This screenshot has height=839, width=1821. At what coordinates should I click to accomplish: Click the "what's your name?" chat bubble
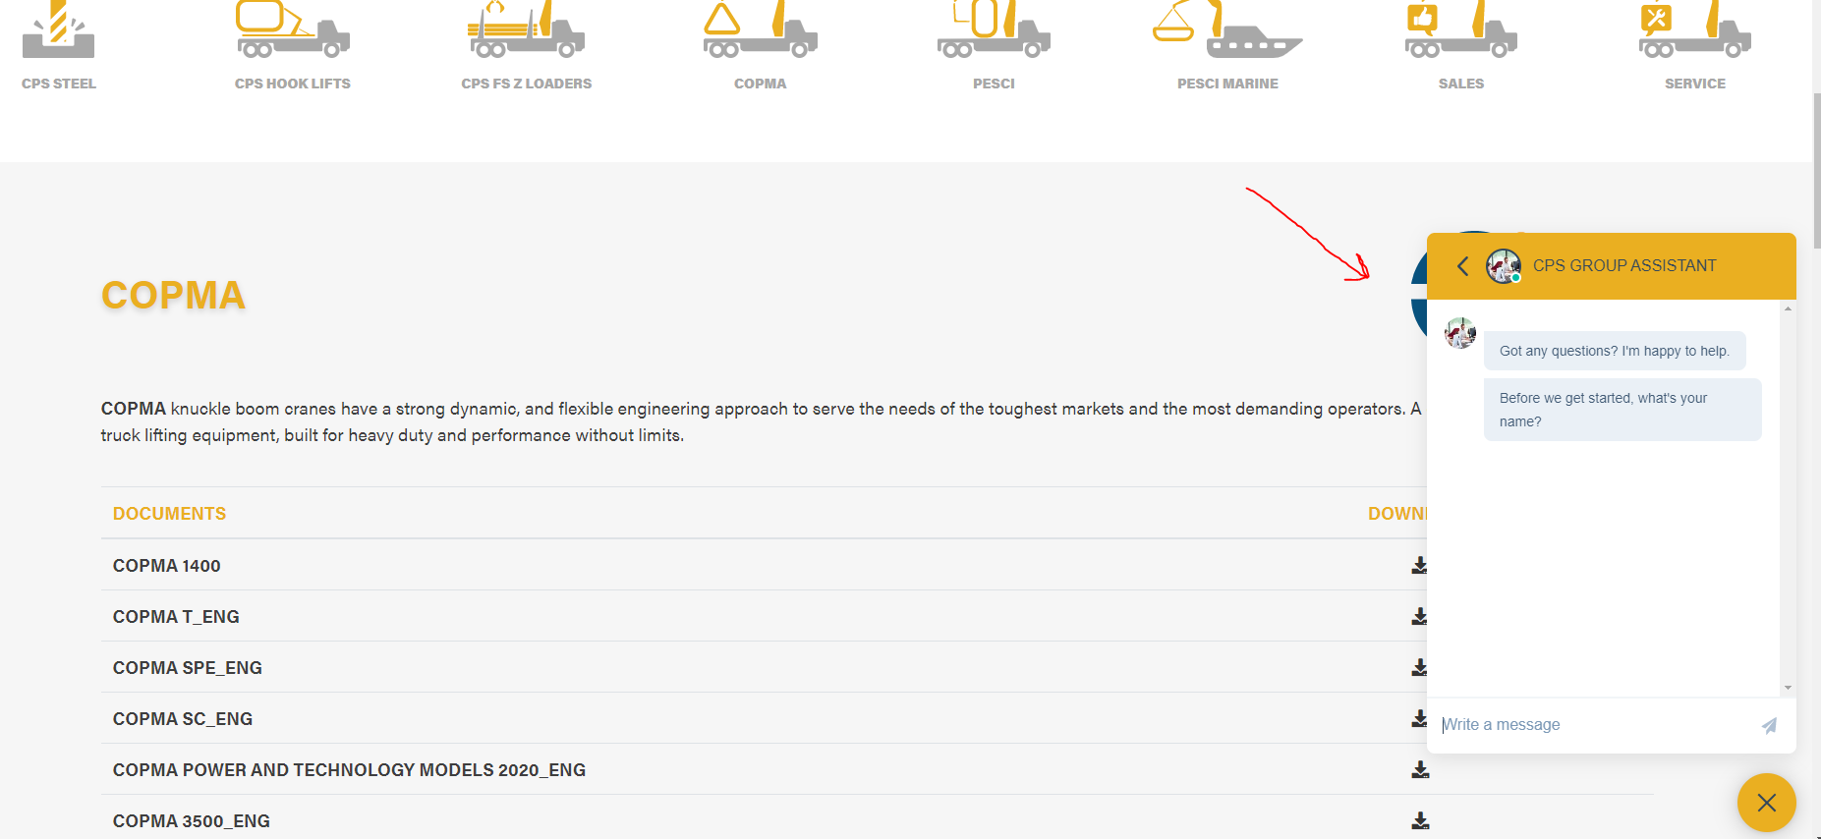pyautogui.click(x=1622, y=410)
